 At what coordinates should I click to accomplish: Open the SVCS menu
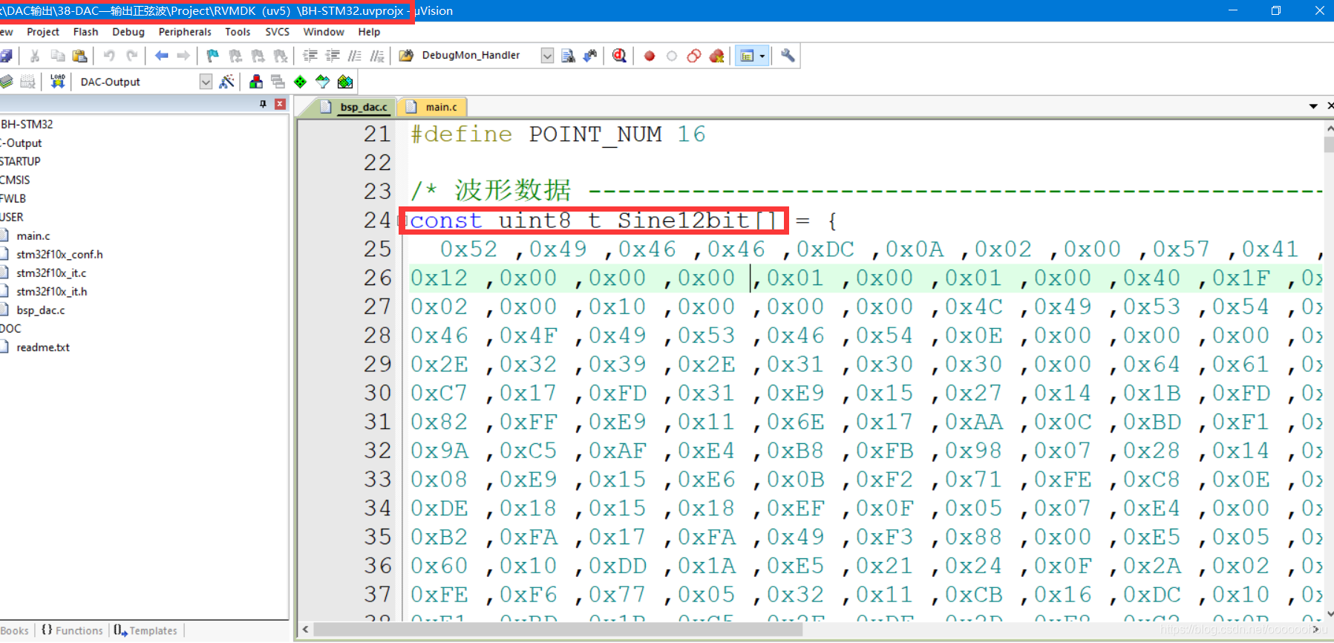(278, 32)
